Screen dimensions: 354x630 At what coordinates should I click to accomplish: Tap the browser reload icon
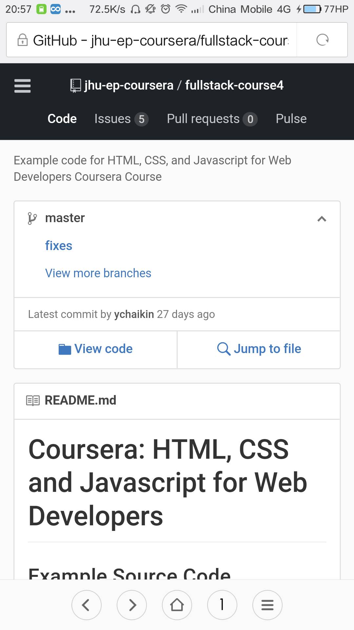click(x=322, y=40)
